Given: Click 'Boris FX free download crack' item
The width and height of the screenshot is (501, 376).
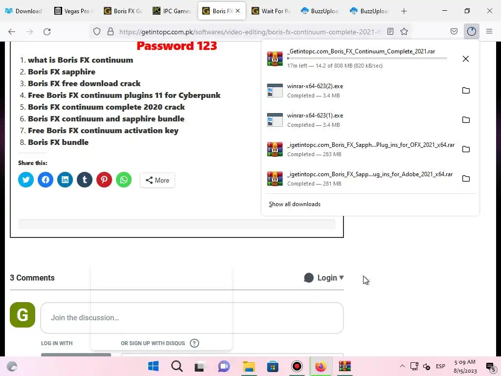Looking at the screenshot, I should (x=84, y=83).
